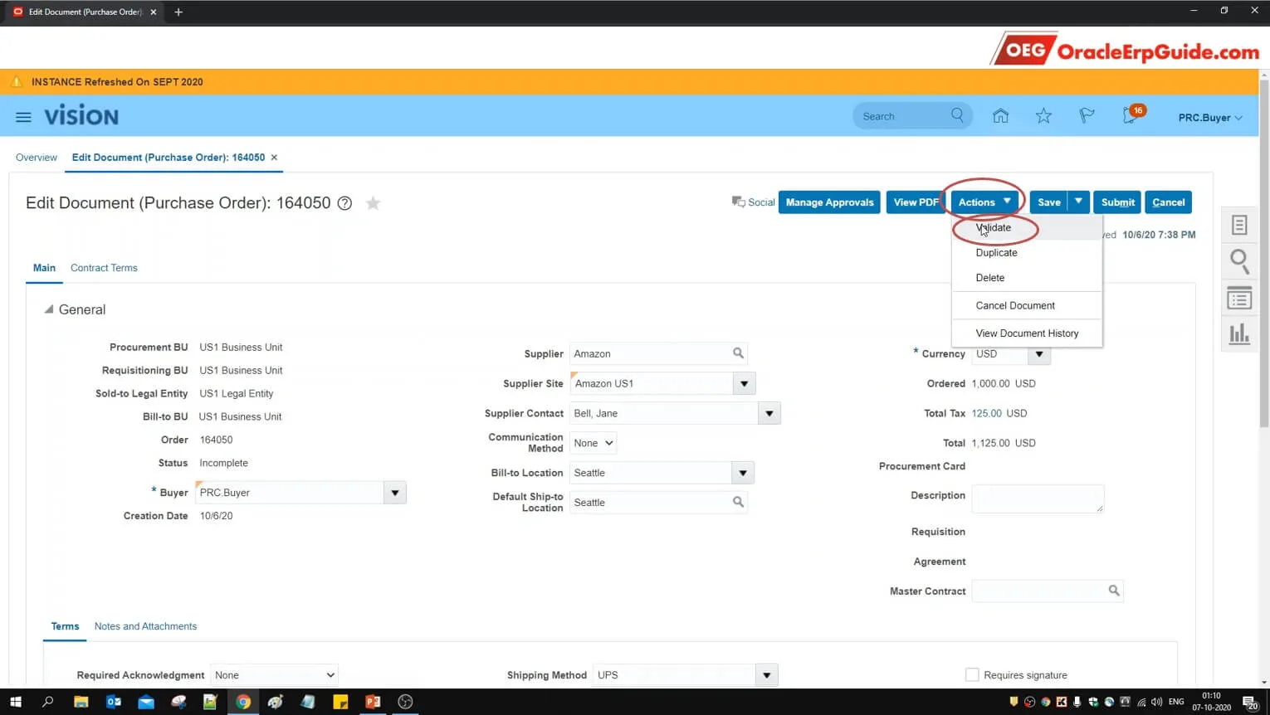This screenshot has width=1270, height=715.
Task: Open the Reports bar chart panel icon
Action: pyautogui.click(x=1239, y=333)
